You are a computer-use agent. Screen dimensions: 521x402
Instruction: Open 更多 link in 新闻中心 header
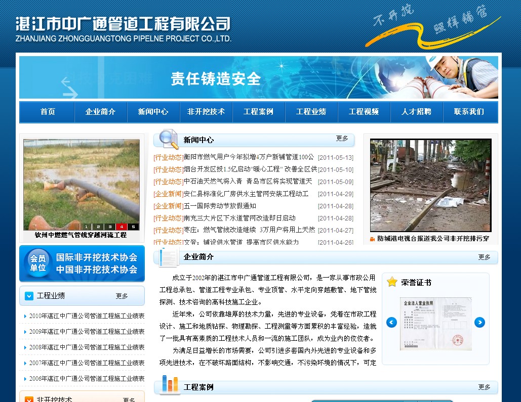342,139
